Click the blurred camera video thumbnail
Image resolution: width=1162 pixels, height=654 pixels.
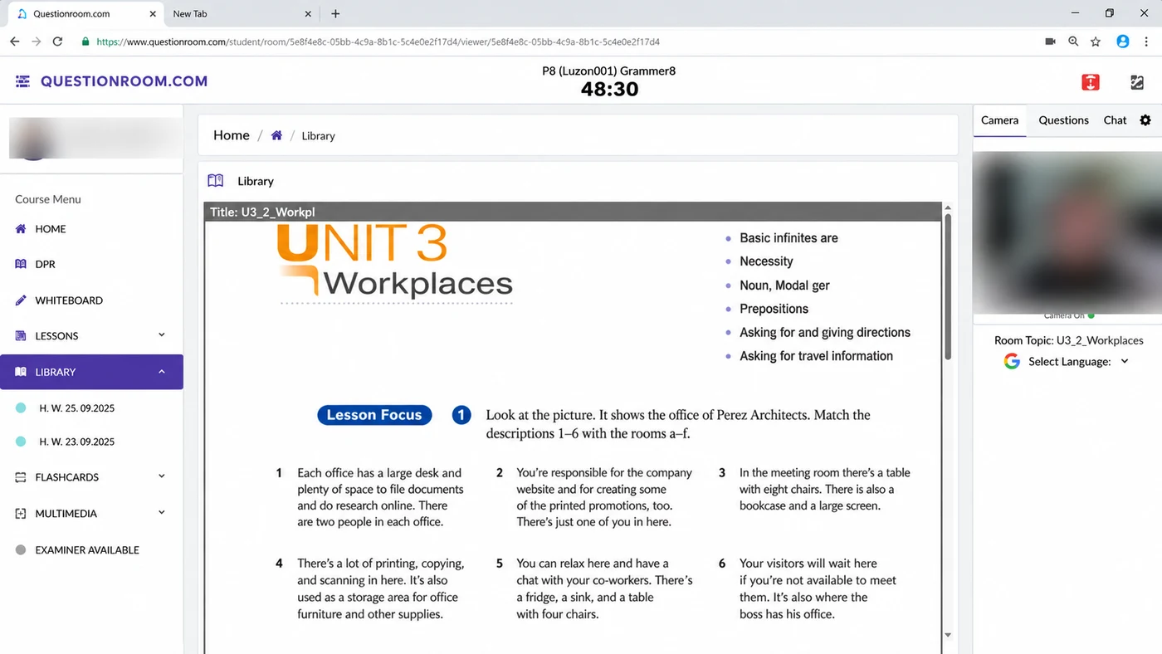pos(1067,232)
